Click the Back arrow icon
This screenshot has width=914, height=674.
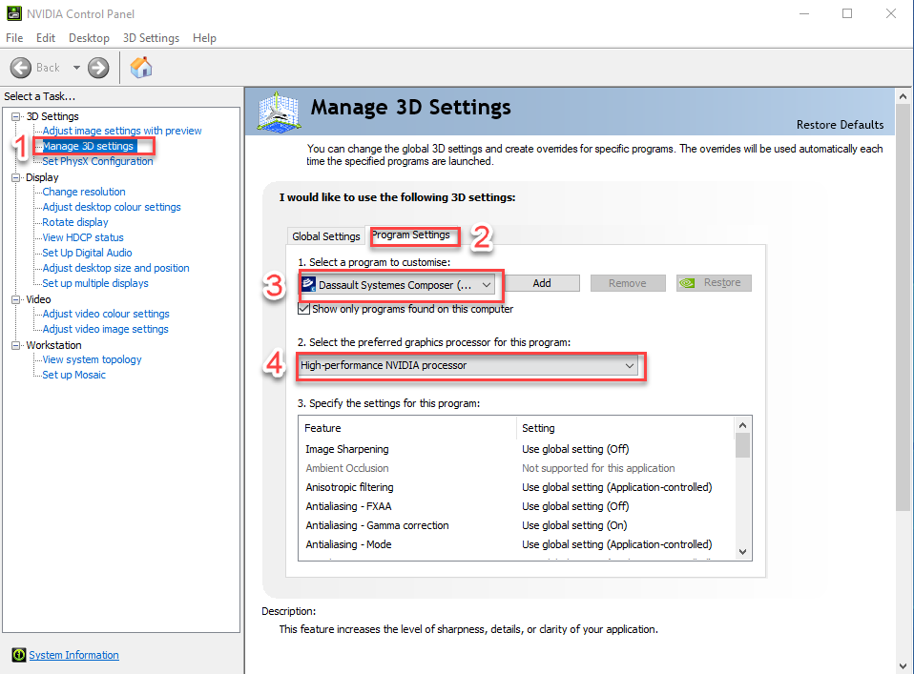click(x=20, y=68)
